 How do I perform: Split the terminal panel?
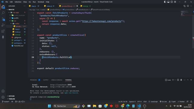pos(178,80)
